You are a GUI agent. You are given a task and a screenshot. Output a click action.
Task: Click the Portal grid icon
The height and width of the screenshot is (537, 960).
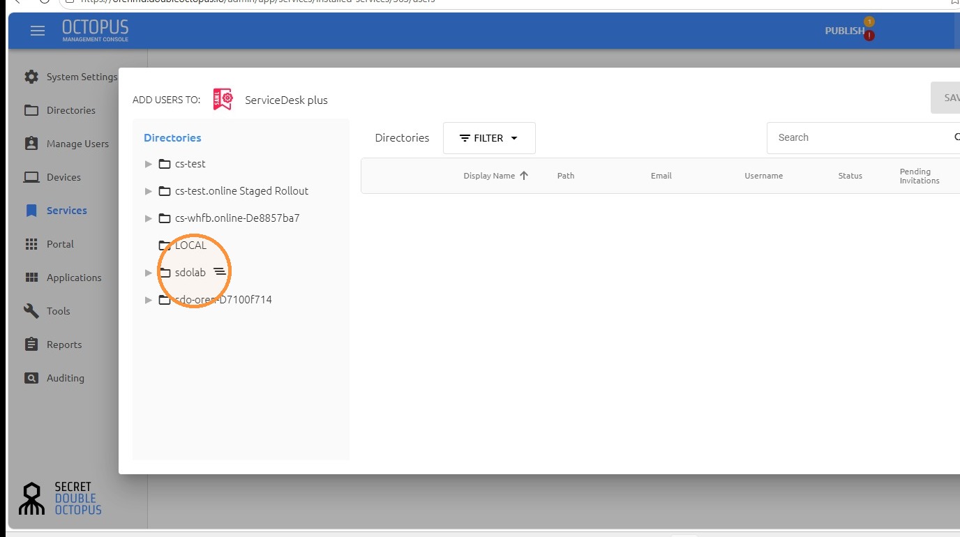pyautogui.click(x=31, y=244)
